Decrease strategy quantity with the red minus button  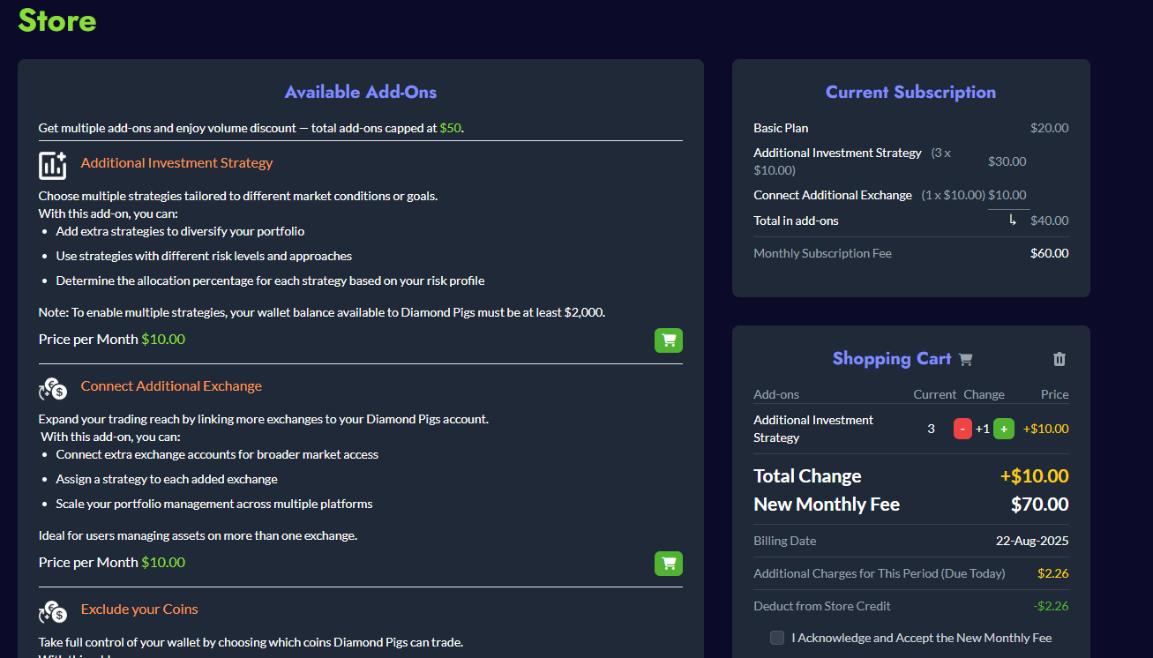click(962, 428)
